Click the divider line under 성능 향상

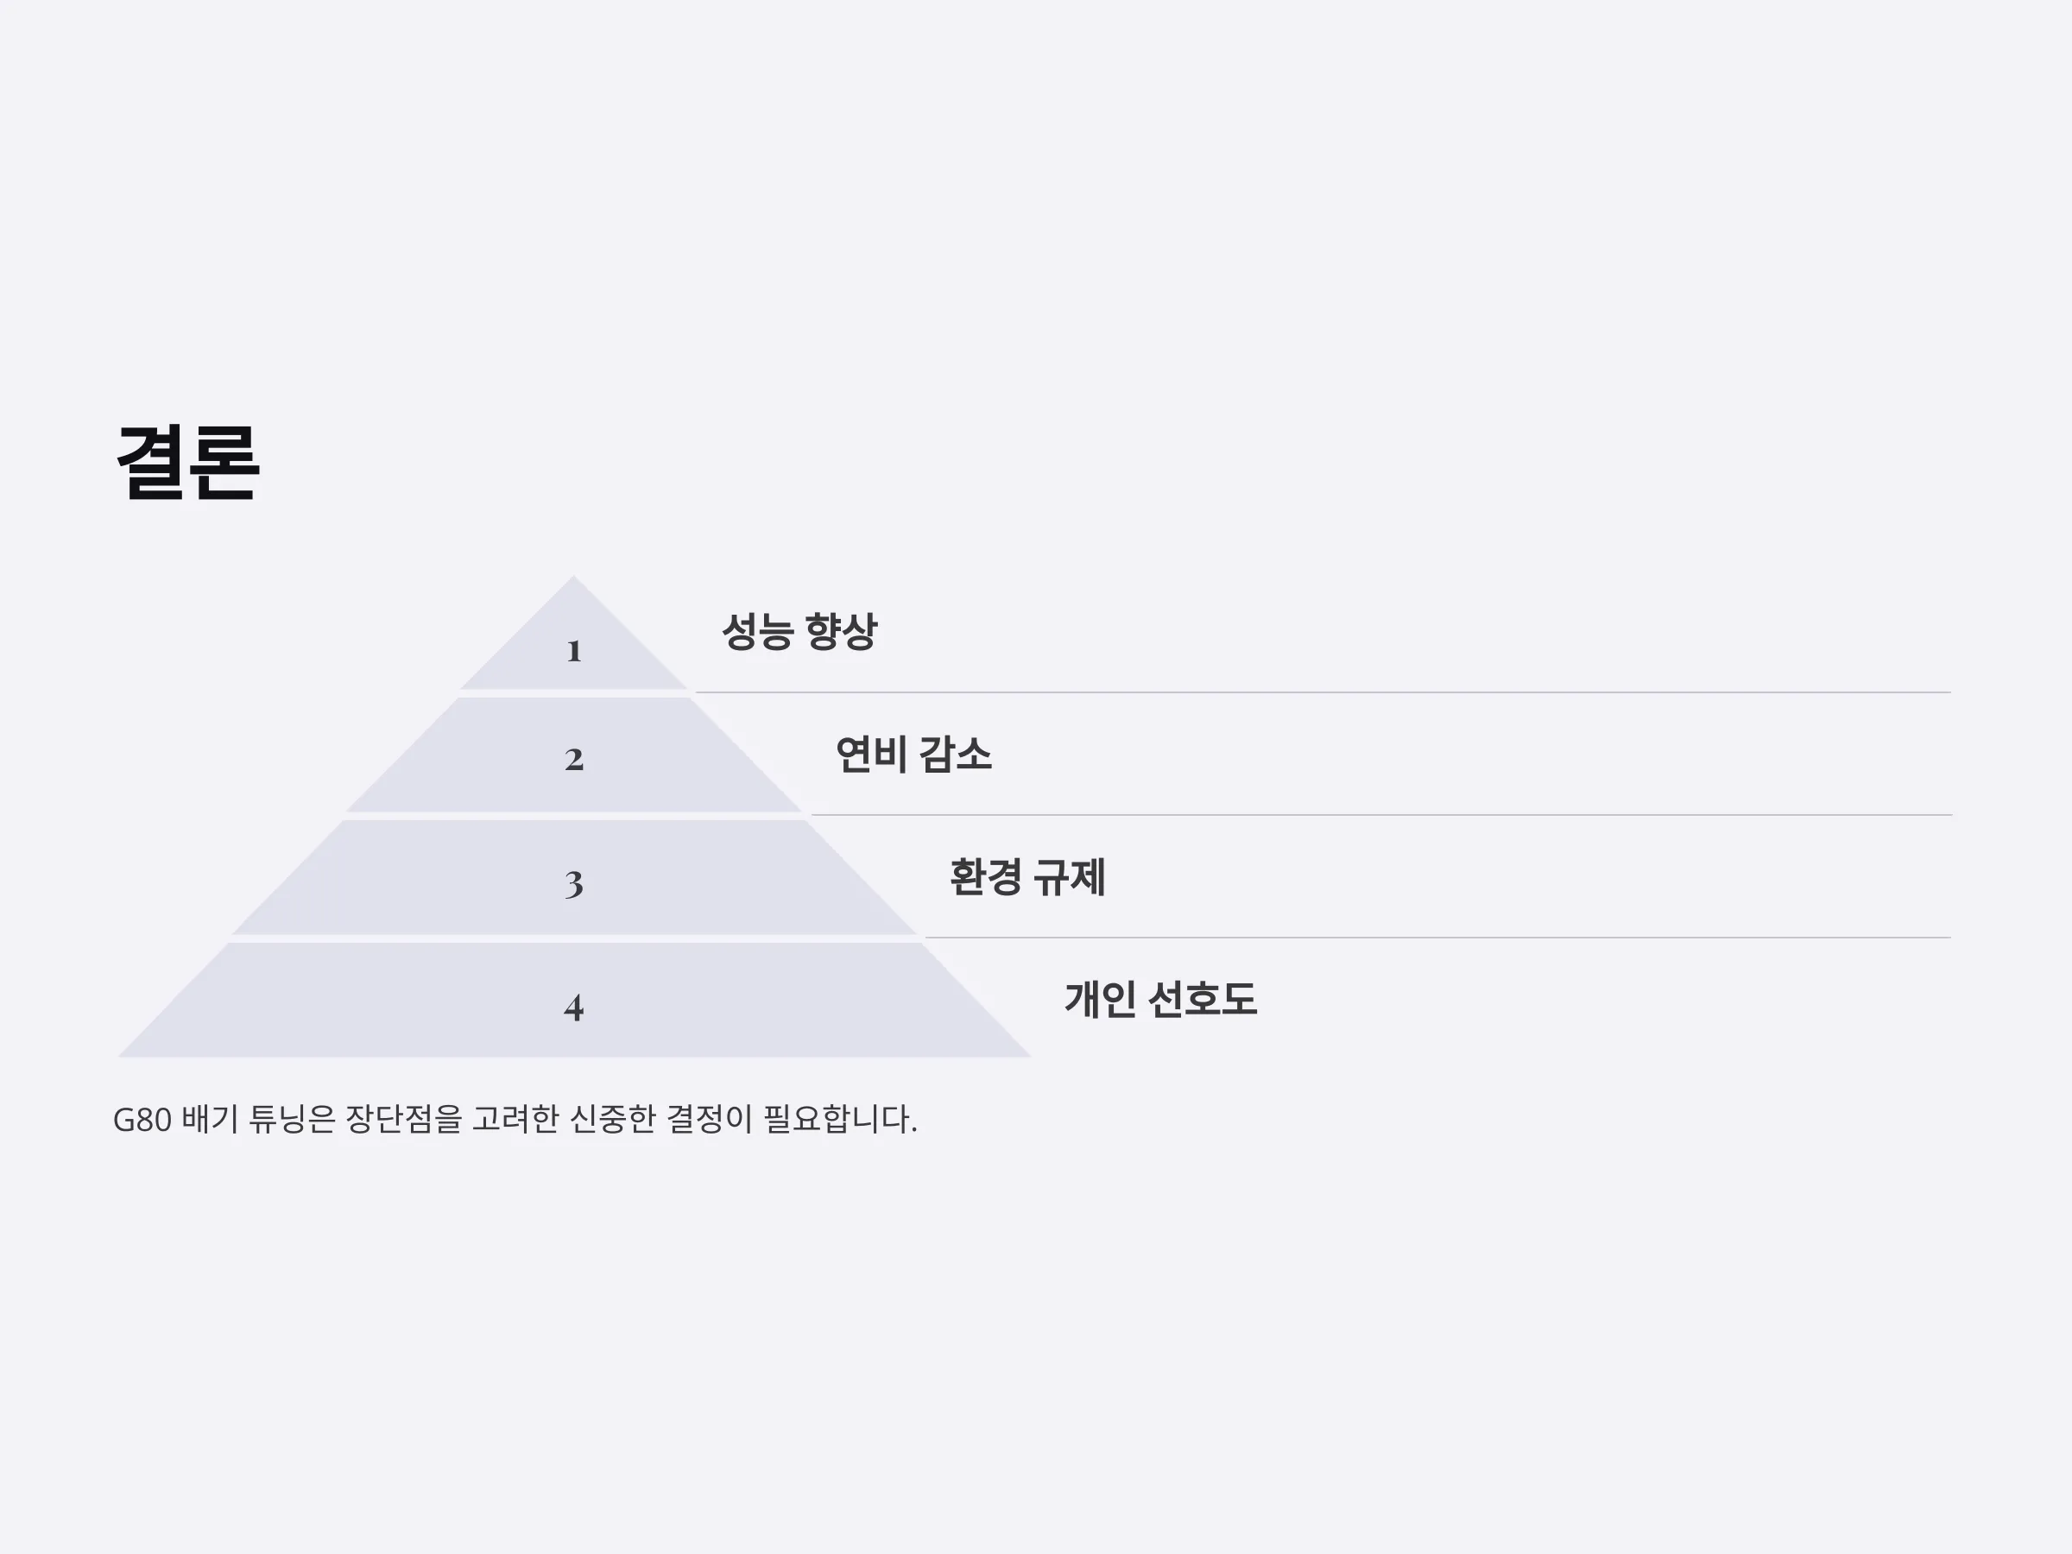(x=1323, y=692)
